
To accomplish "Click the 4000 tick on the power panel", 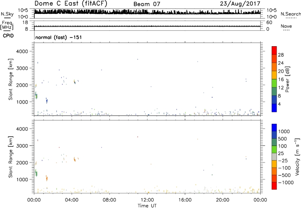I will (x=22, y=51).
